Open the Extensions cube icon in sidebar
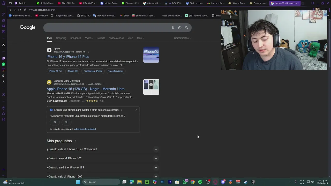Viewport: 331px width, 186px height. [3, 114]
